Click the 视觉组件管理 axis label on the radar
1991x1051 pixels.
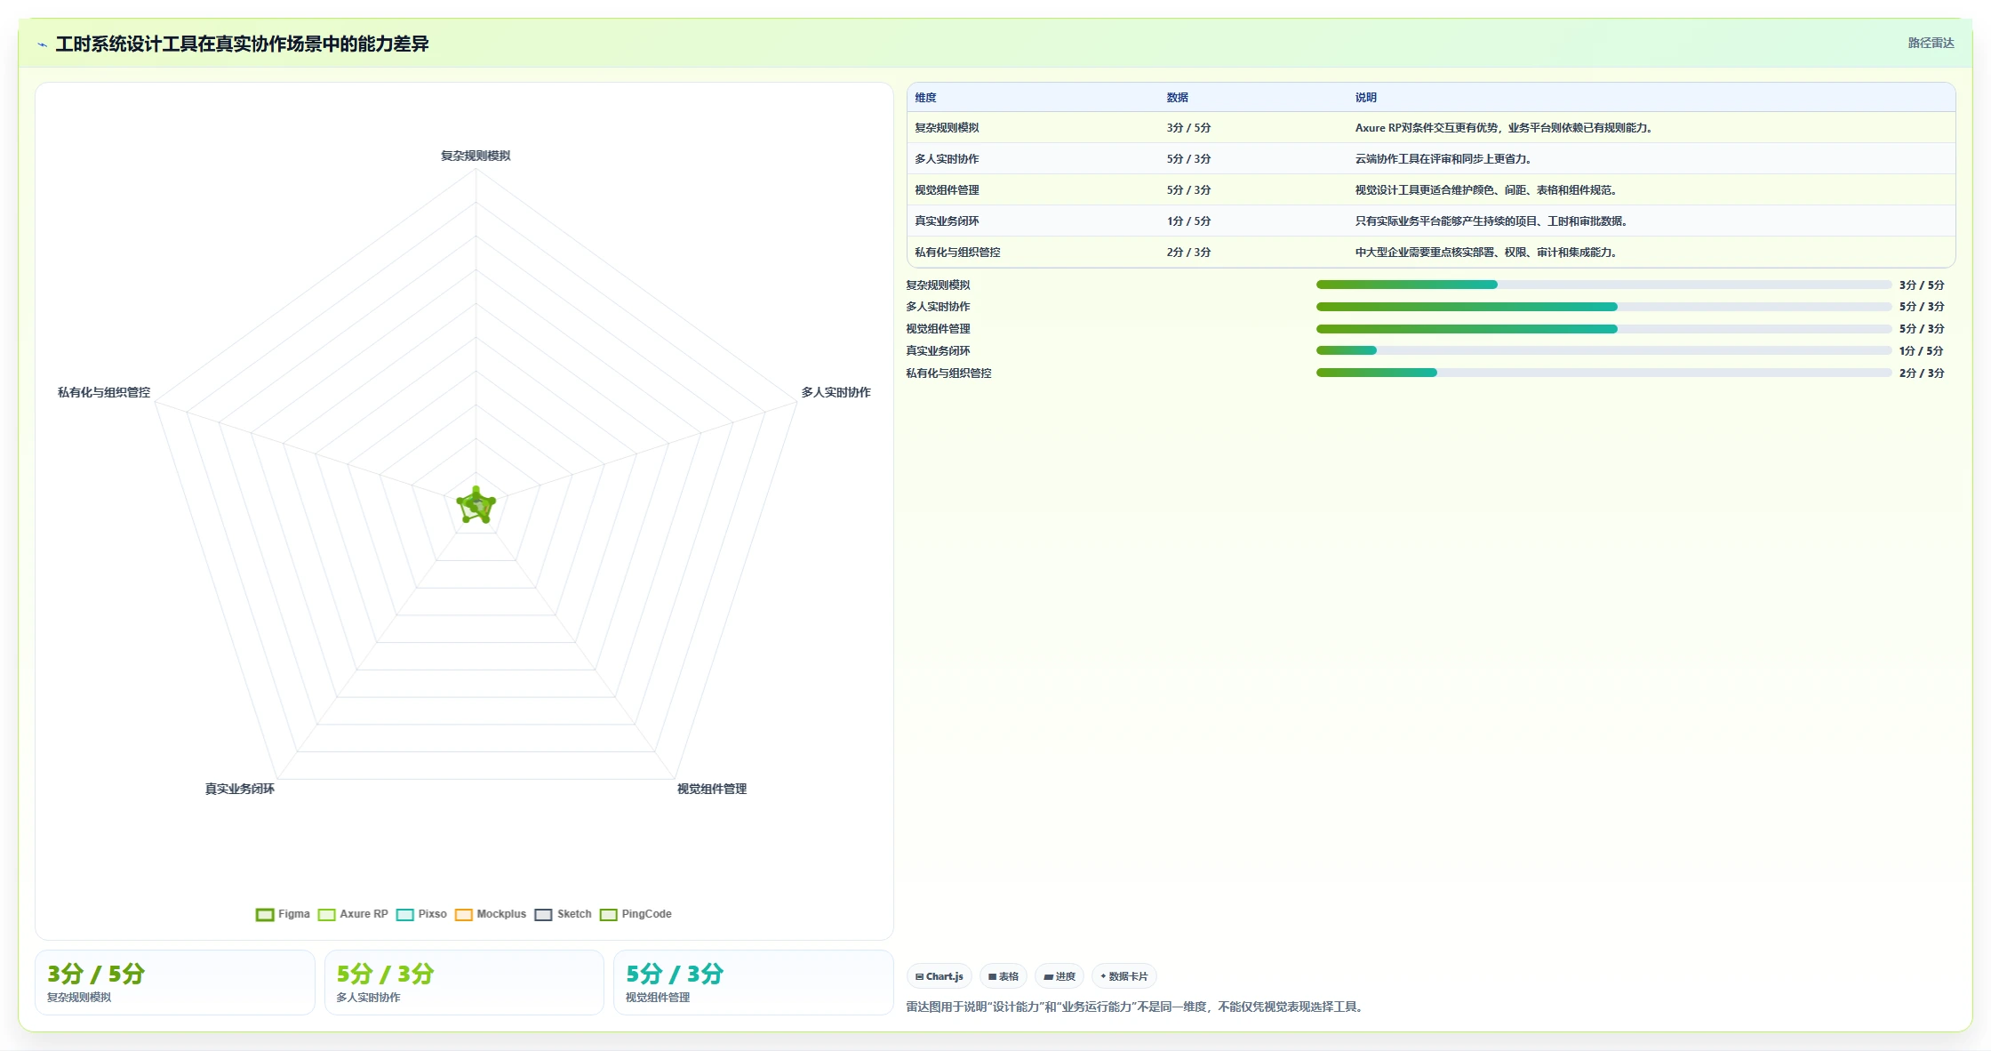tap(712, 789)
